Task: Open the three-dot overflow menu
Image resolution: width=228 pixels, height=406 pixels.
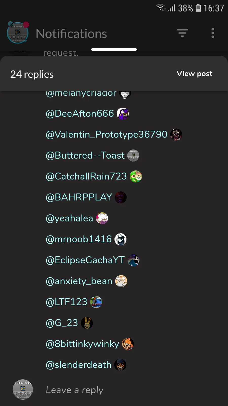Action: (x=213, y=33)
